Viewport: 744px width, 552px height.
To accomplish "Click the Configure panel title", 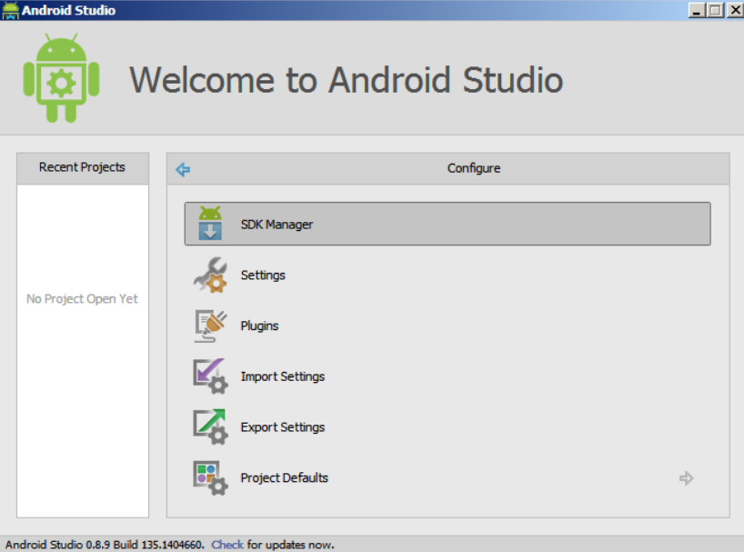I will (x=474, y=168).
